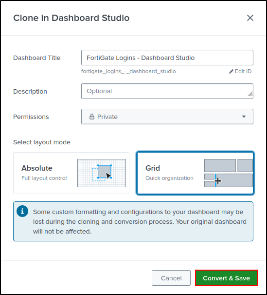Click the Private permission value
267x295 pixels.
pos(107,117)
